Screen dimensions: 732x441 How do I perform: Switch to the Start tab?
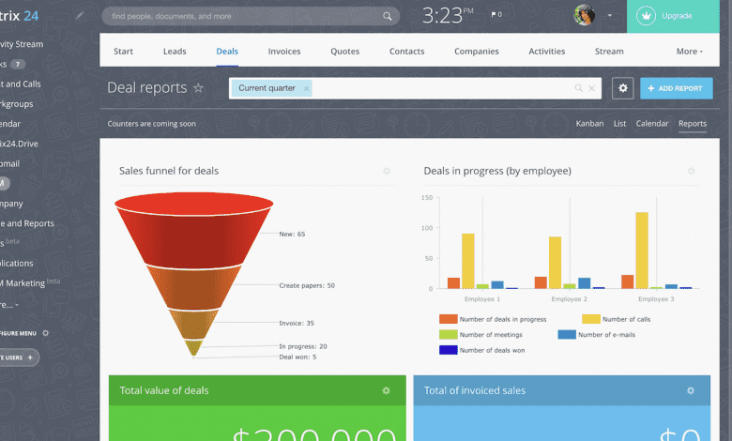pos(123,52)
